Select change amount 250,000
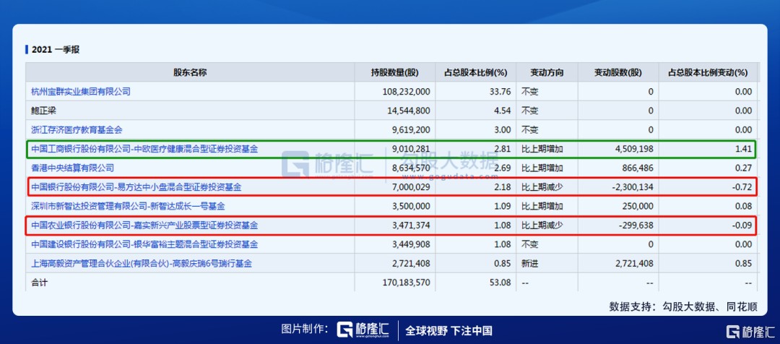 tap(636, 206)
